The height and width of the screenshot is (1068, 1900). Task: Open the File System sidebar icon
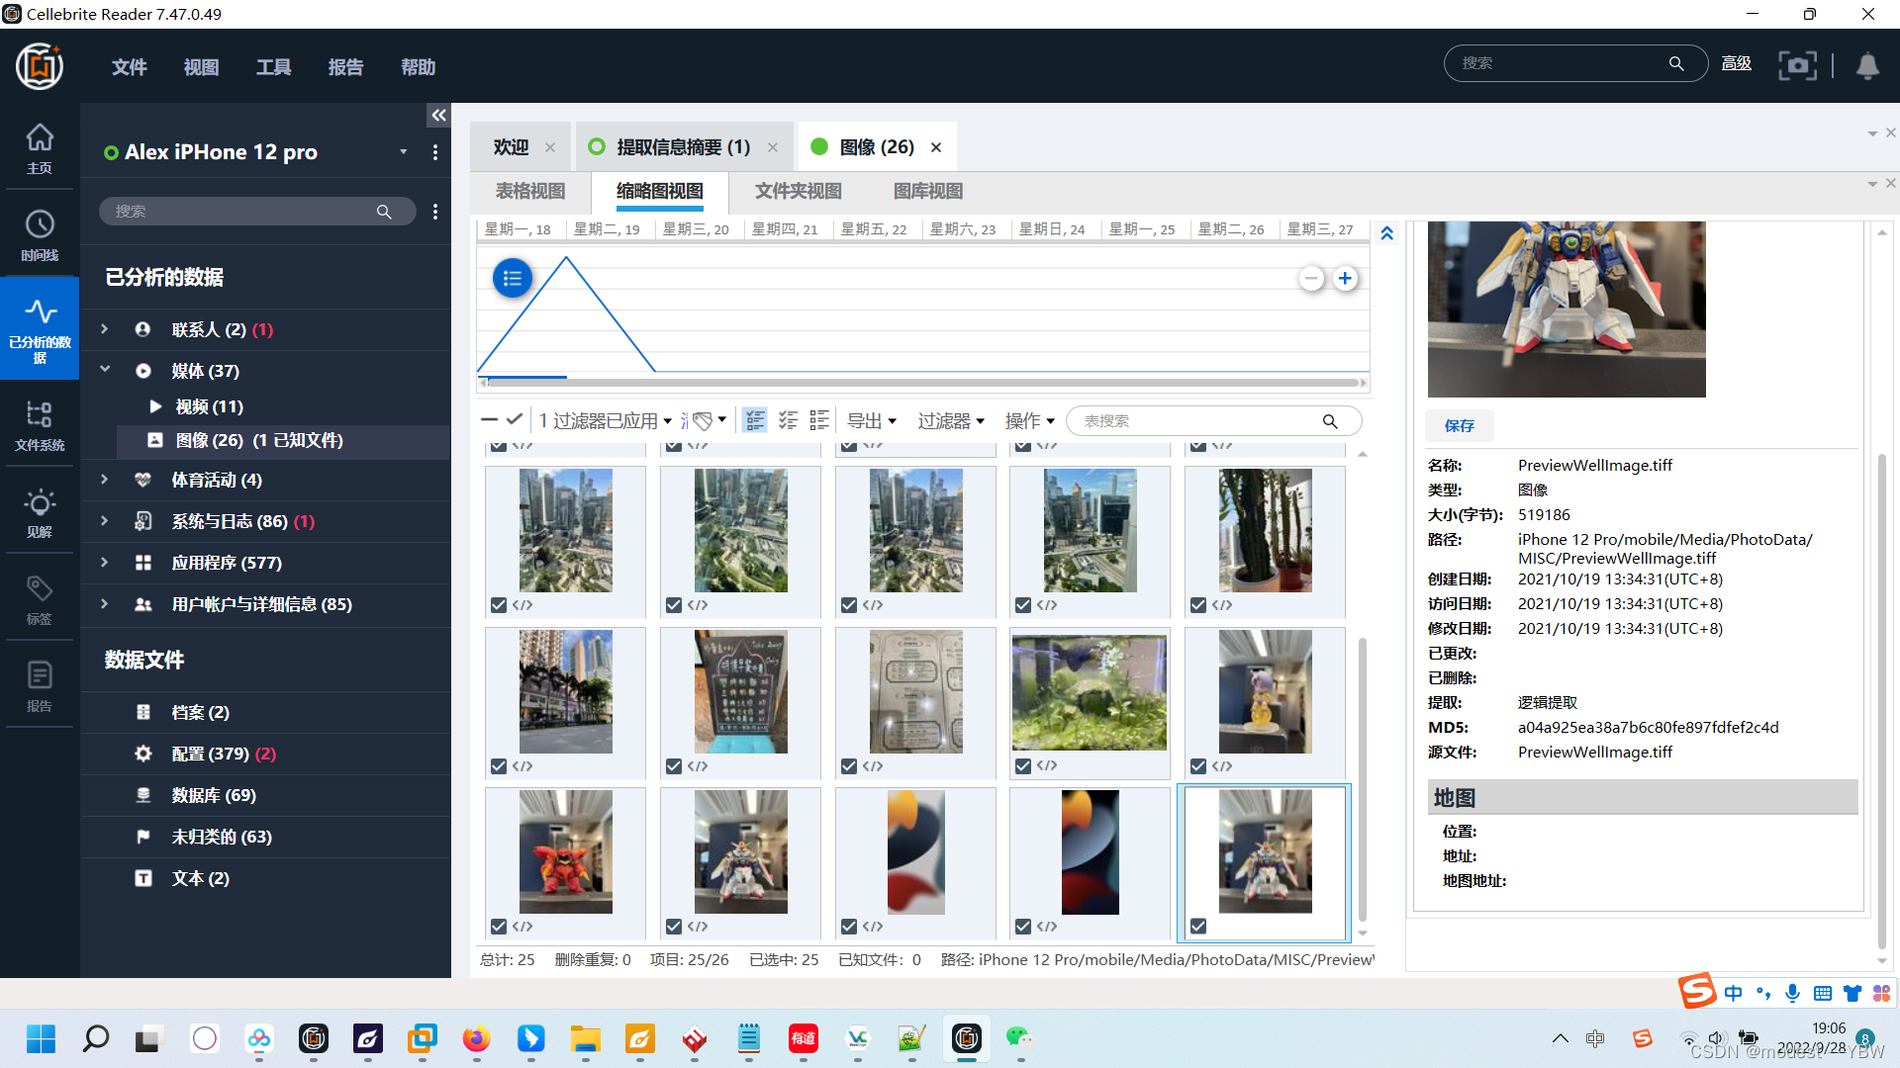[x=40, y=423]
